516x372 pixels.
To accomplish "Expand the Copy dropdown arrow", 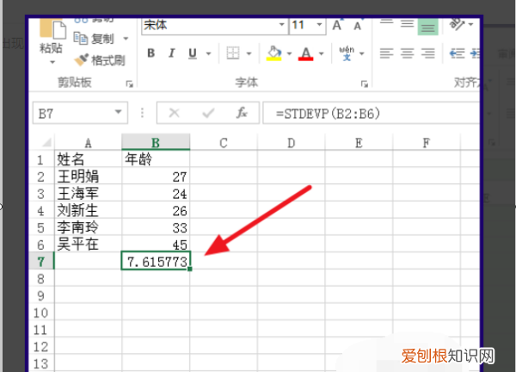I will [126, 39].
